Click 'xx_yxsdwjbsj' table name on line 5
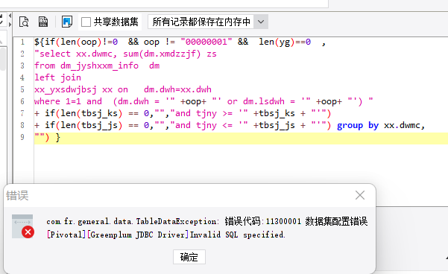This screenshot has height=274, width=448. pos(66,89)
